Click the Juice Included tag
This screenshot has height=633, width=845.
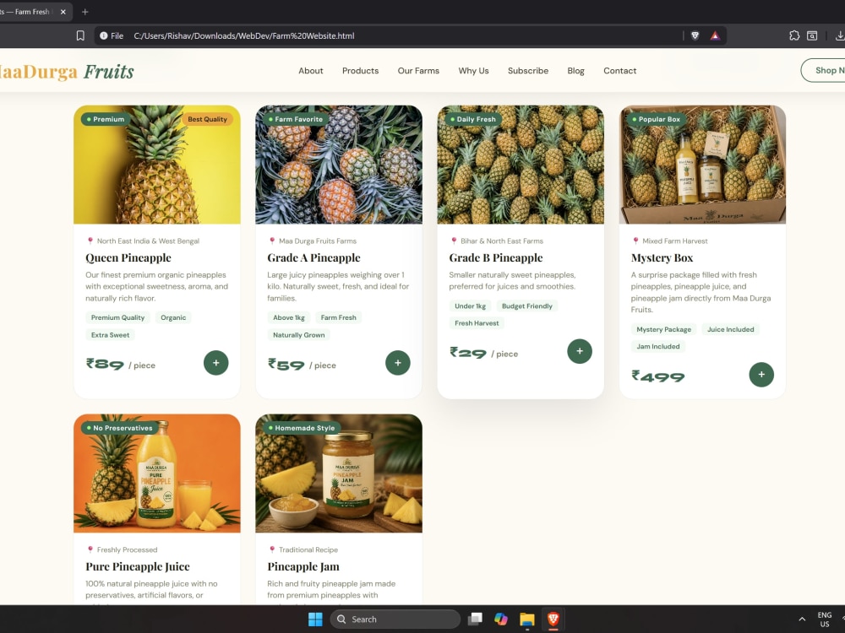click(730, 329)
